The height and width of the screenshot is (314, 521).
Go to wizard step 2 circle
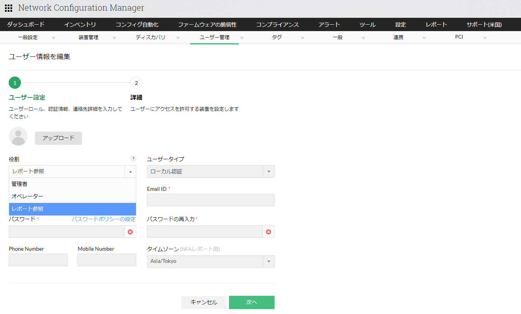136,83
